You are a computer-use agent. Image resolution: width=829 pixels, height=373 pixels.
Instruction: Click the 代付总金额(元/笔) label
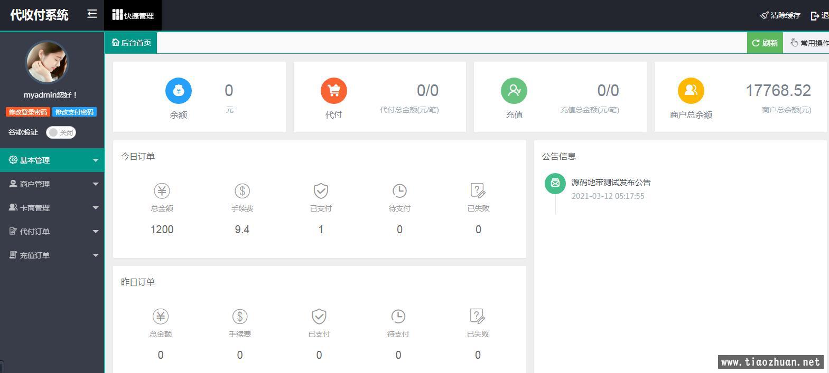pos(409,110)
